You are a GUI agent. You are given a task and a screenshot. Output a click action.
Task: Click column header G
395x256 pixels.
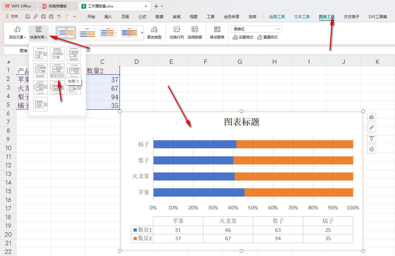(x=240, y=62)
